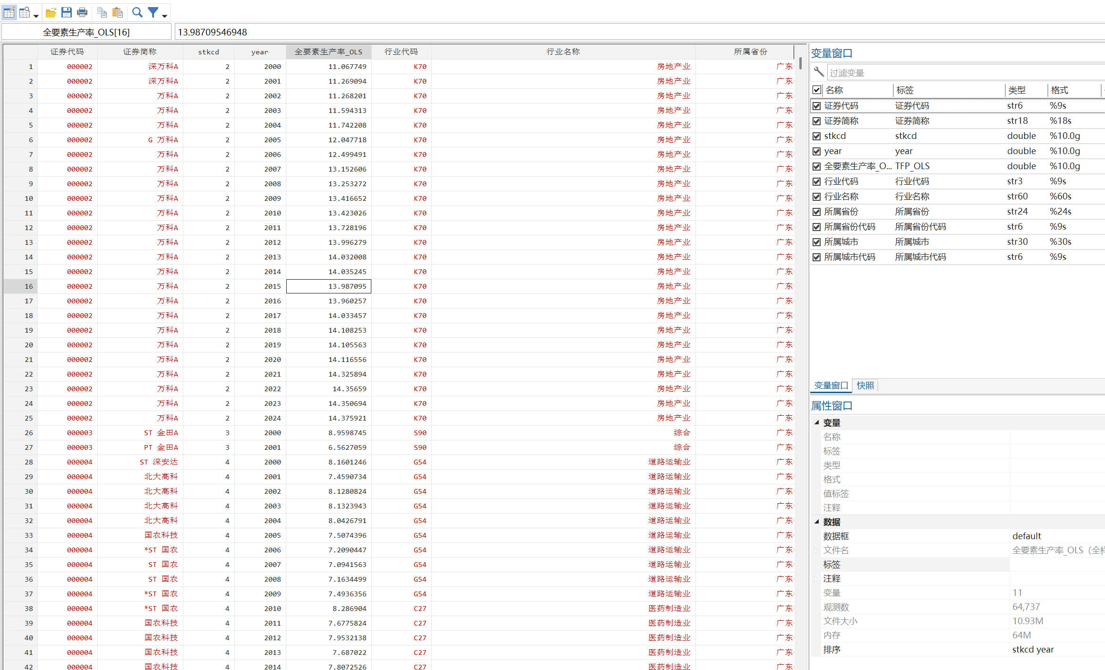Open a dataset file from toolbar
Image resolution: width=1105 pixels, height=670 pixels.
pos(51,13)
